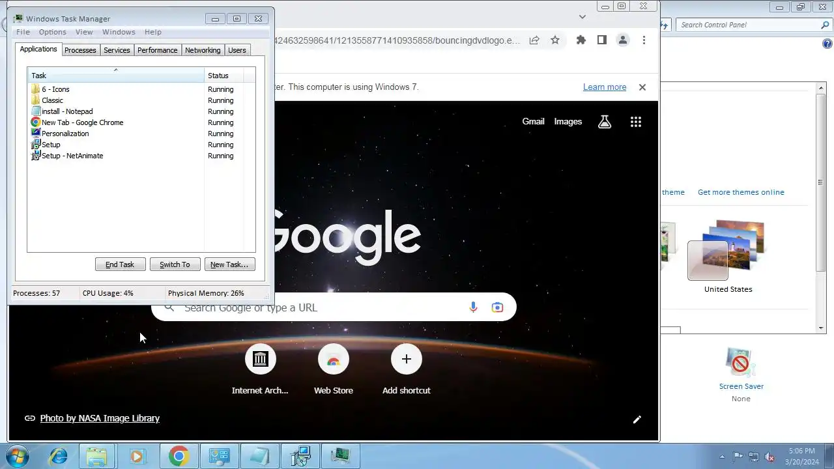The height and width of the screenshot is (469, 834).
Task: Open 'Get more themes online' link
Action: coord(741,192)
